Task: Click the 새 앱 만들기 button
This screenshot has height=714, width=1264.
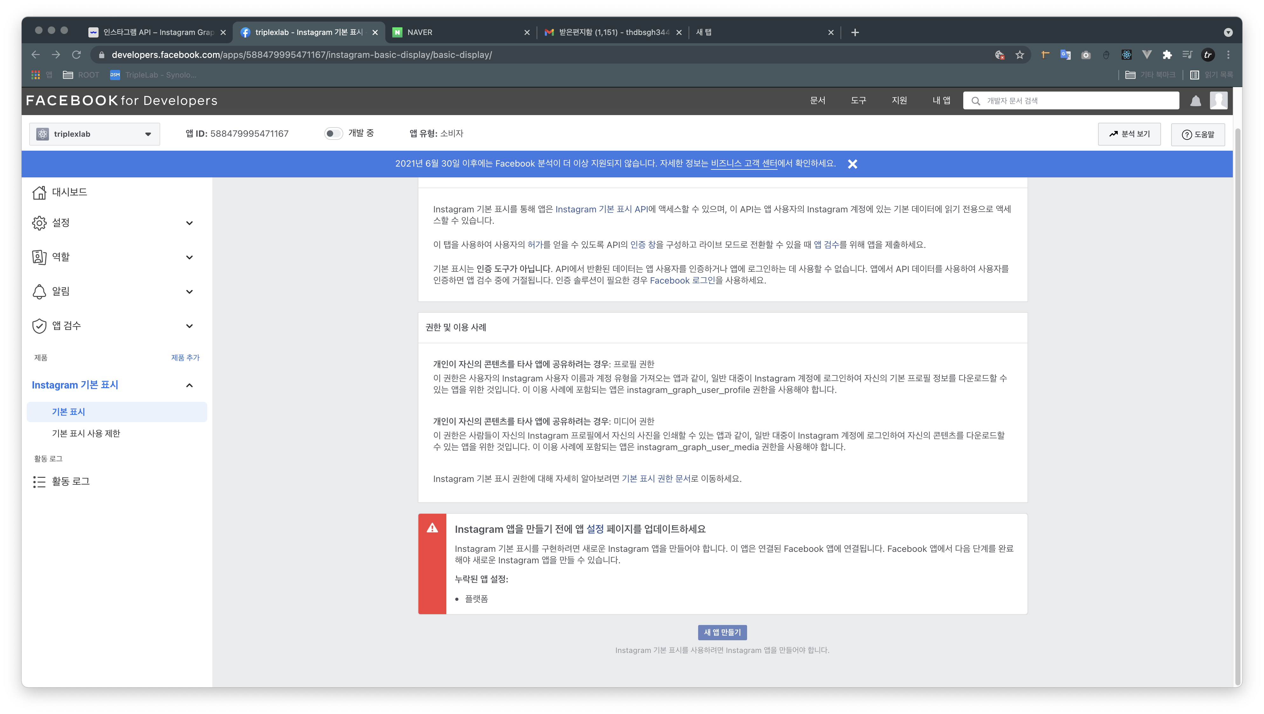Action: click(722, 632)
